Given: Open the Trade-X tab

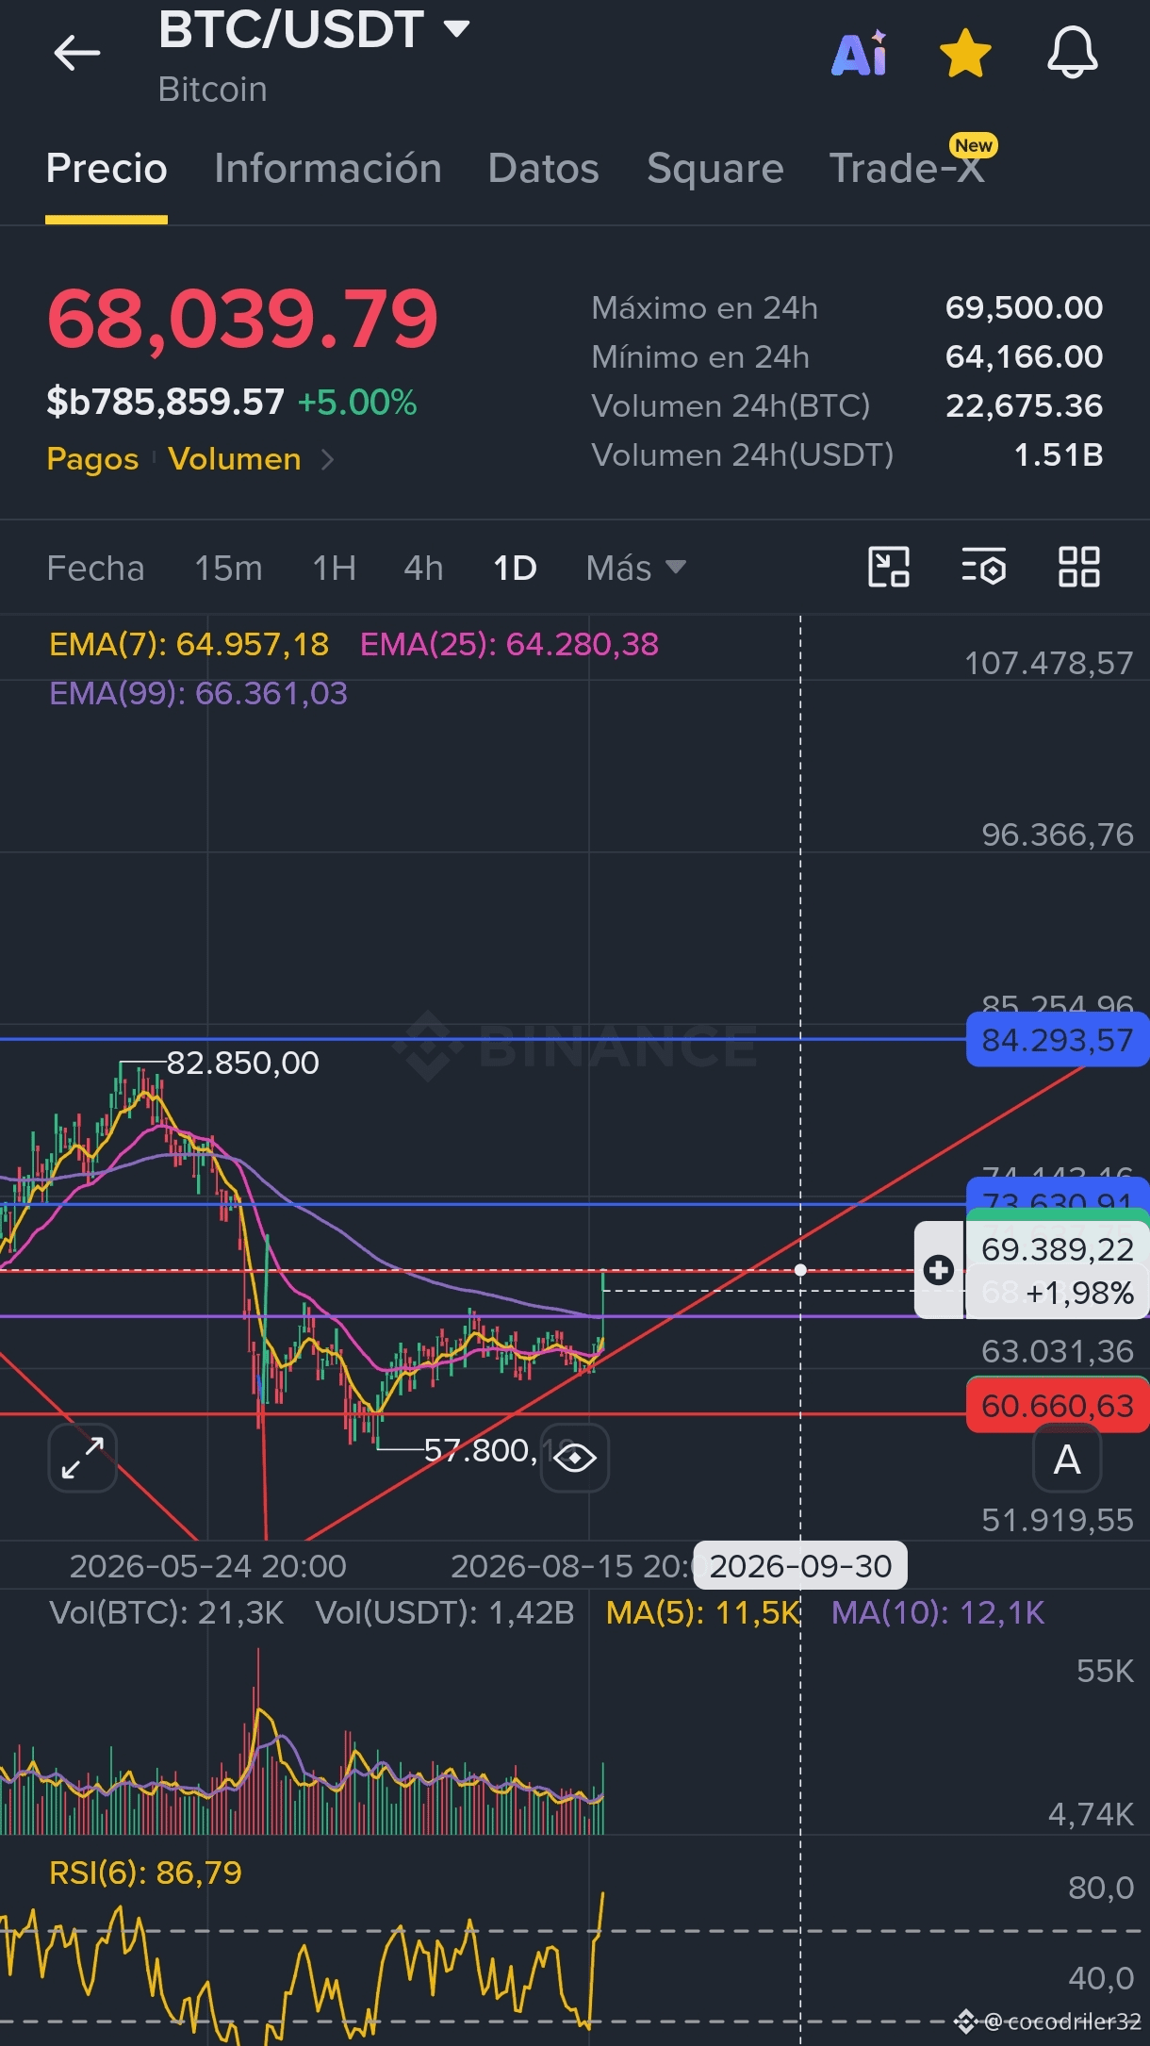Looking at the screenshot, I should (907, 169).
